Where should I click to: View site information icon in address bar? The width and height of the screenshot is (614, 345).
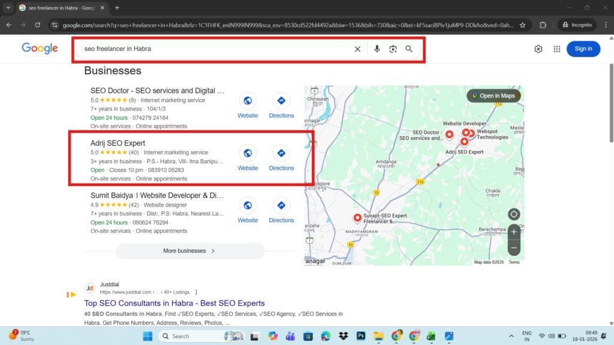coord(55,25)
